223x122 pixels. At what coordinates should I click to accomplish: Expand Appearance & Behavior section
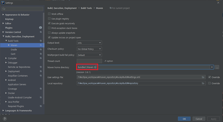tap(3, 15)
